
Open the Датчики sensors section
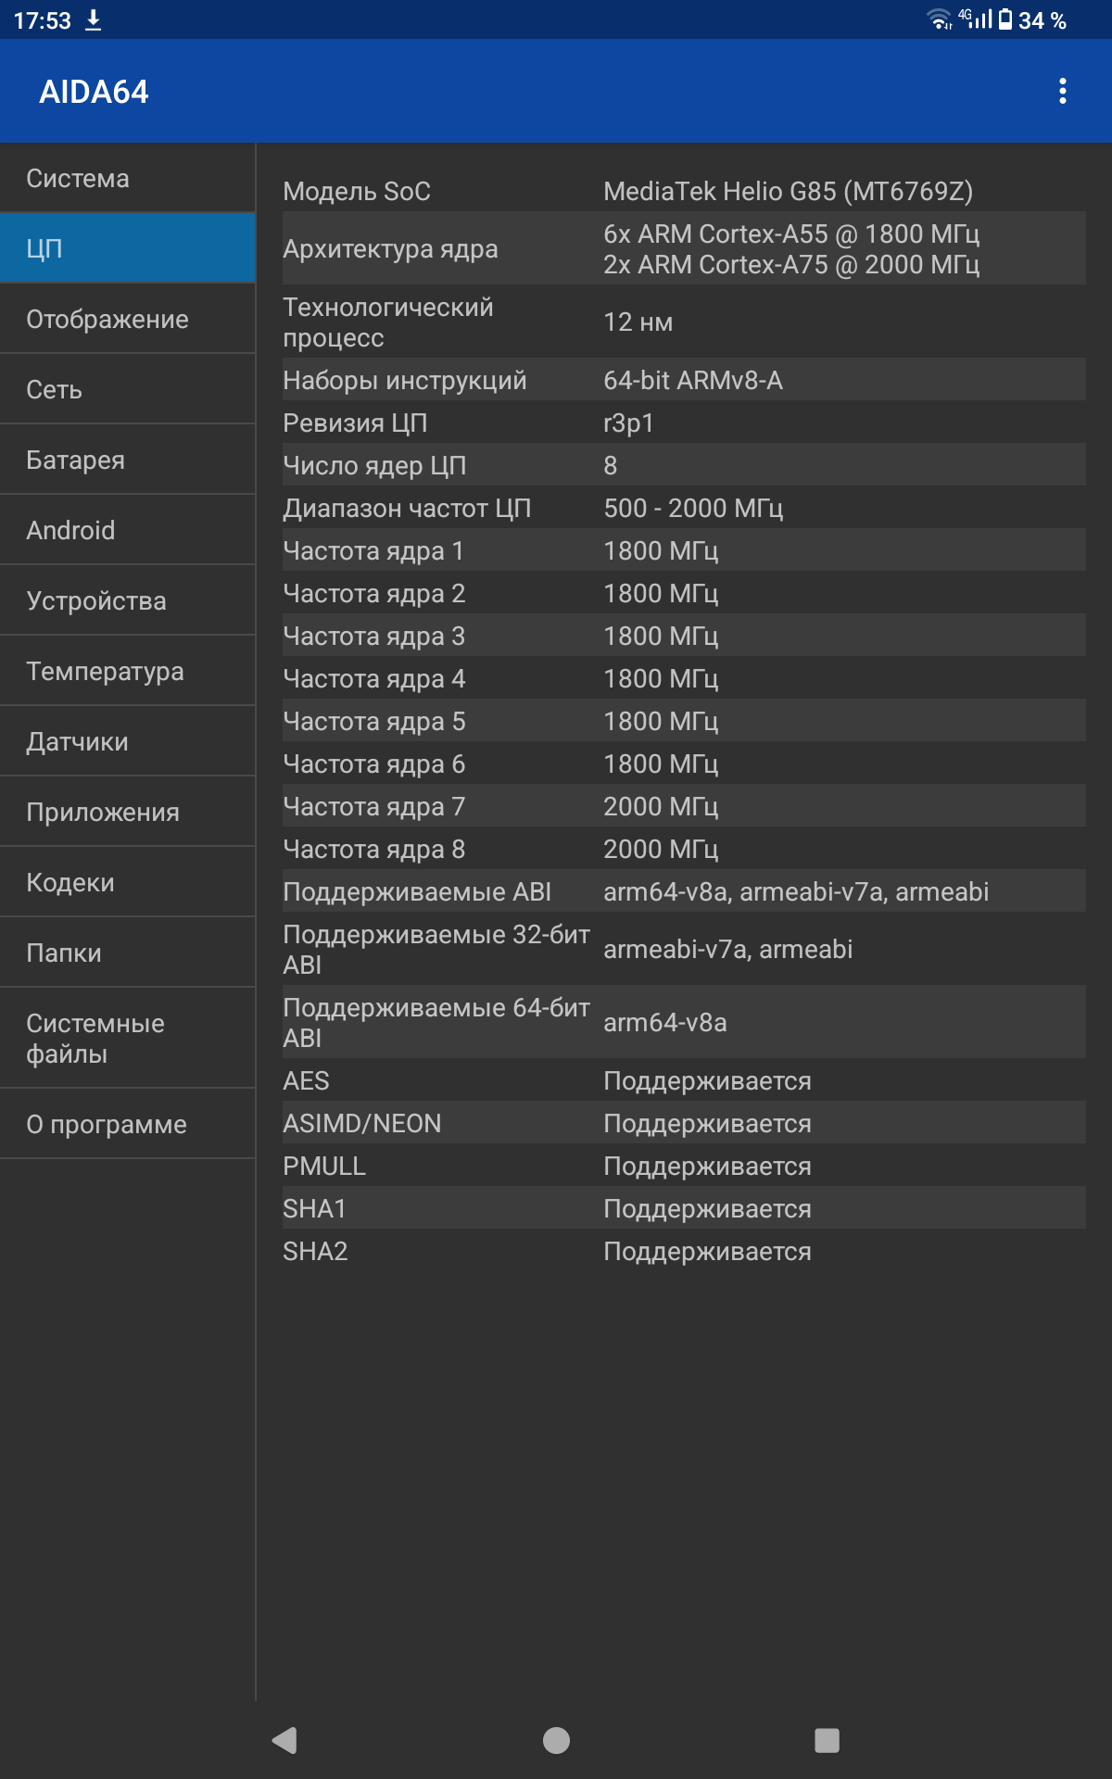128,741
